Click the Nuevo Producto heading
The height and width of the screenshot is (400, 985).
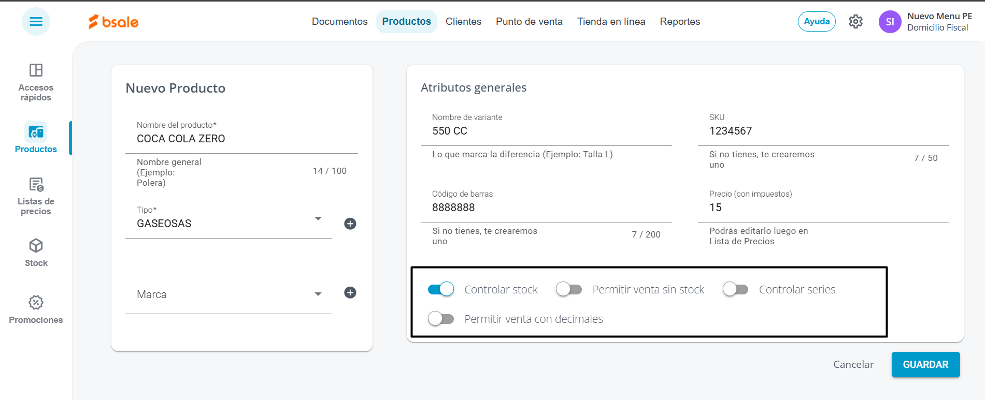click(x=175, y=88)
